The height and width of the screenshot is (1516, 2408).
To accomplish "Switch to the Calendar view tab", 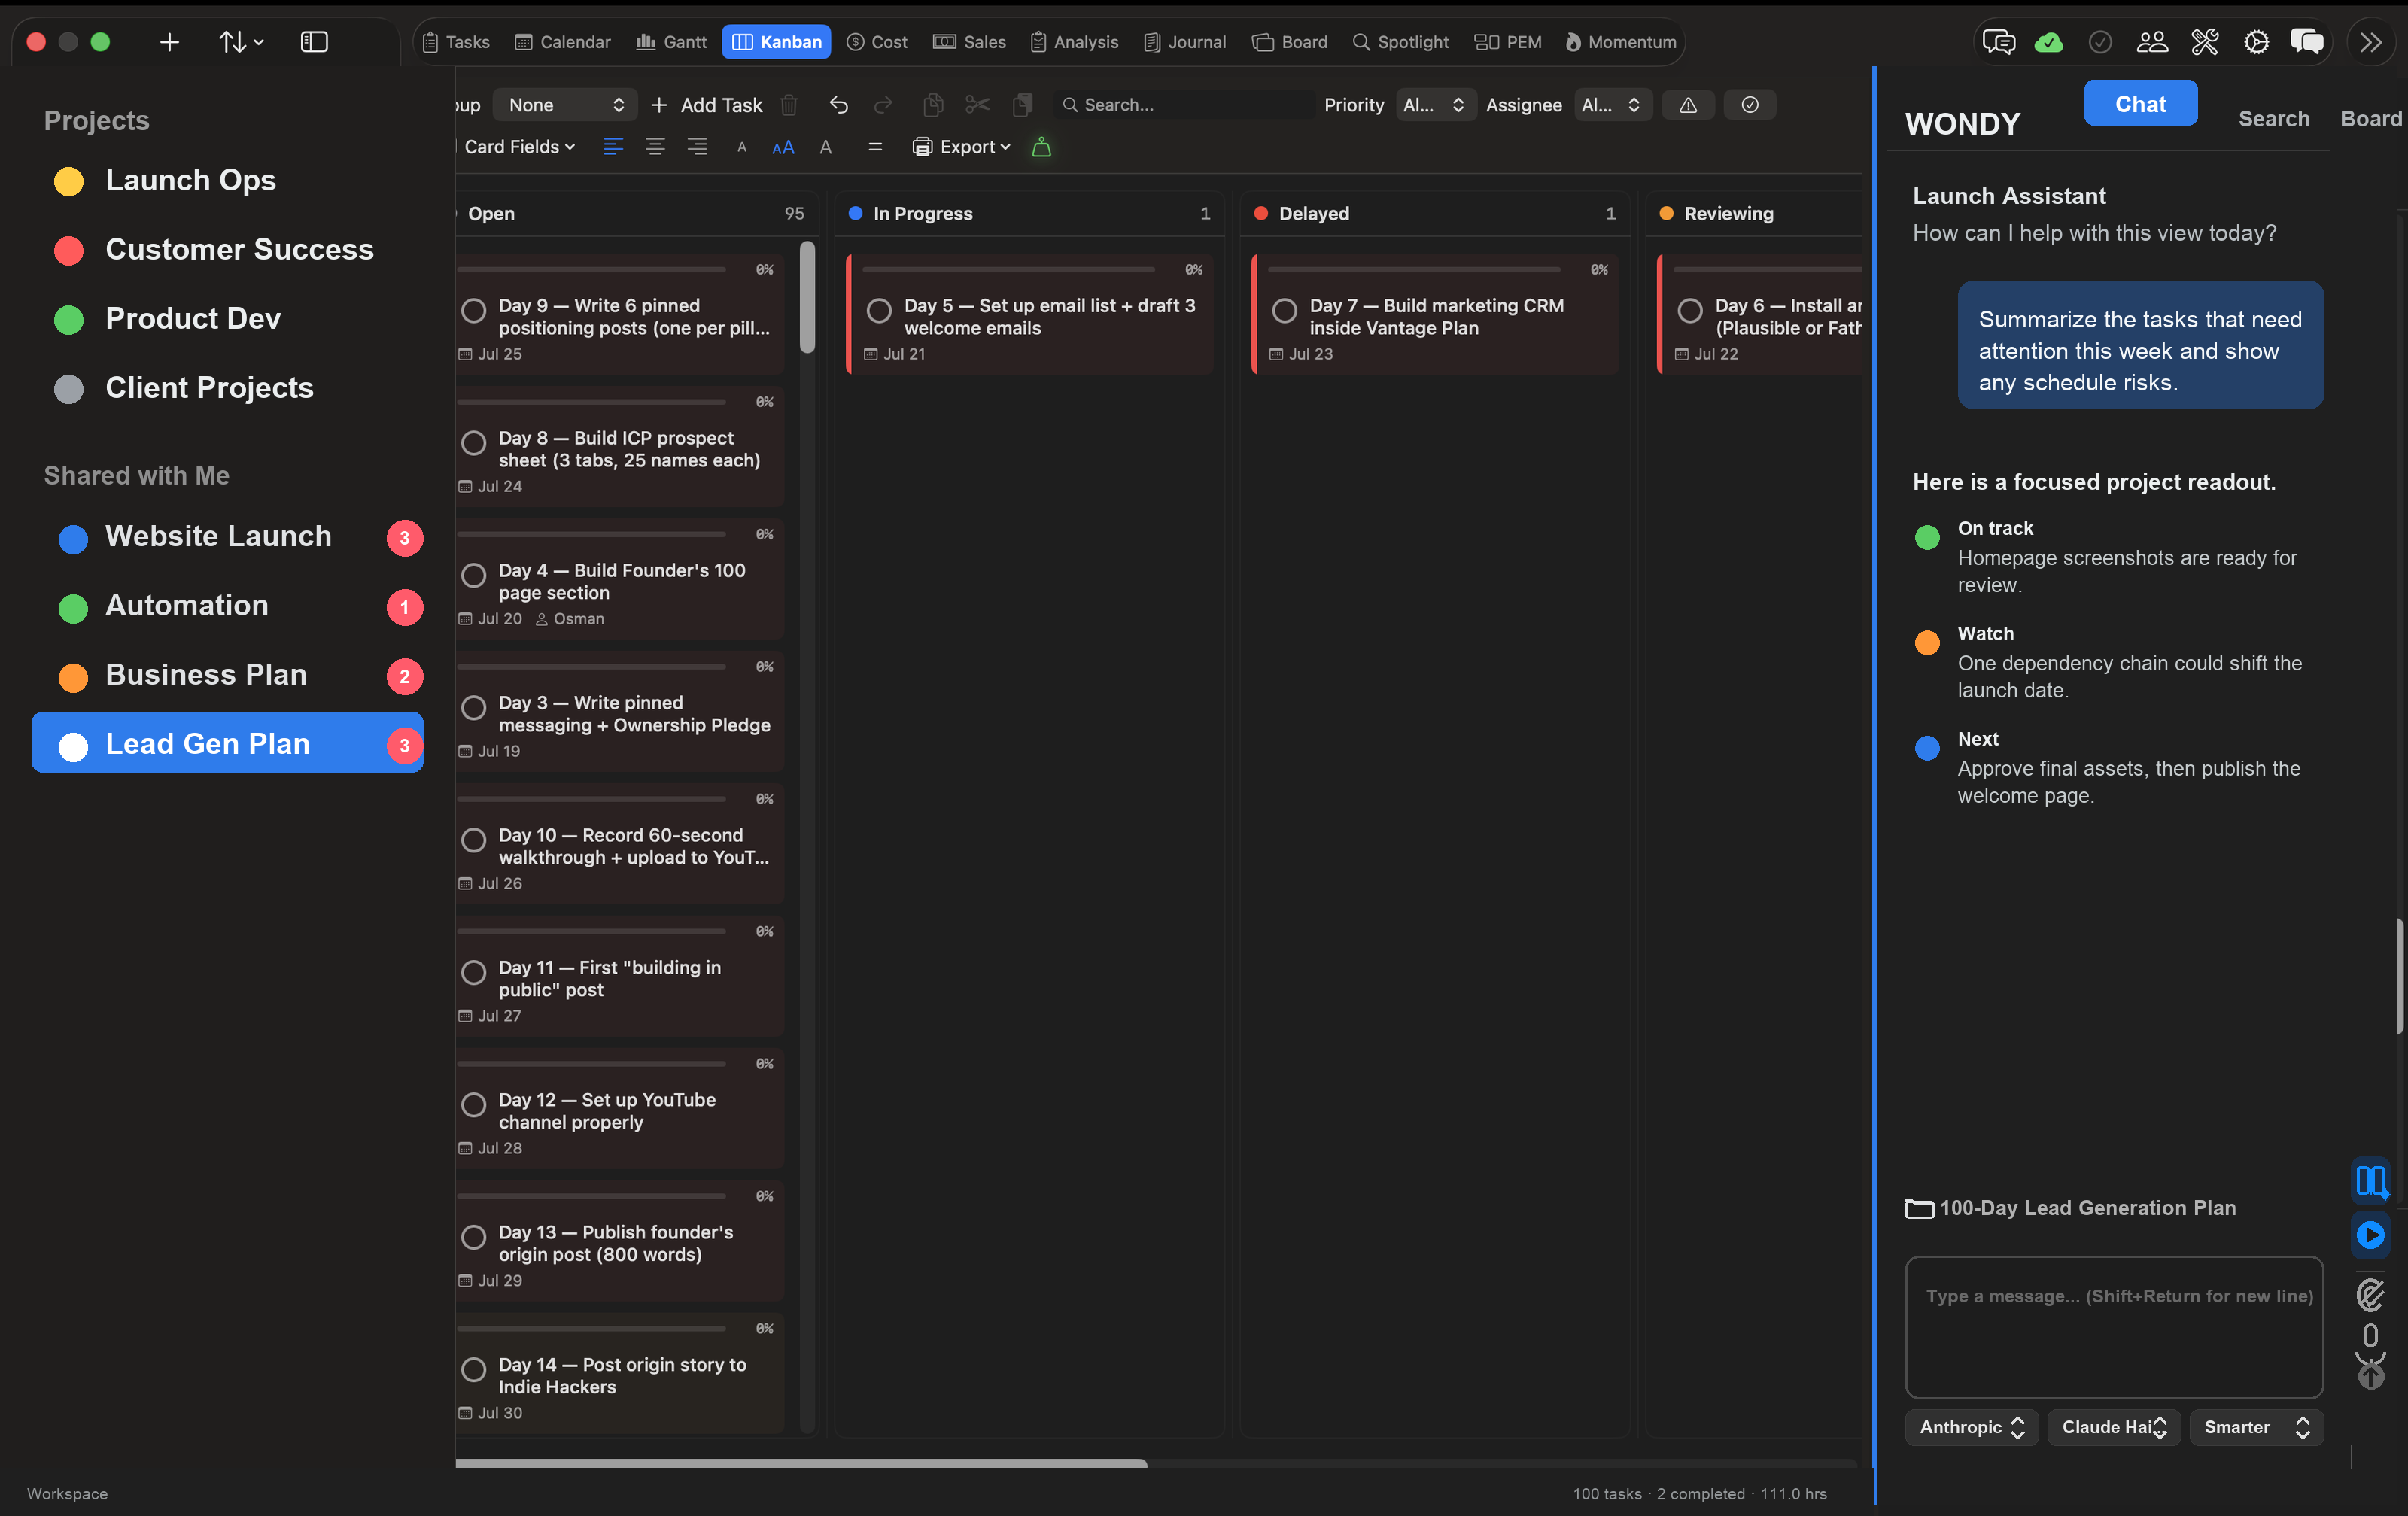I will (562, 42).
